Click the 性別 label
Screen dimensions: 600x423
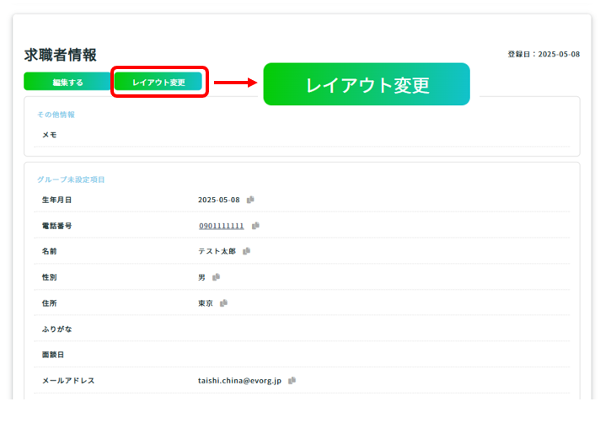click(x=50, y=277)
